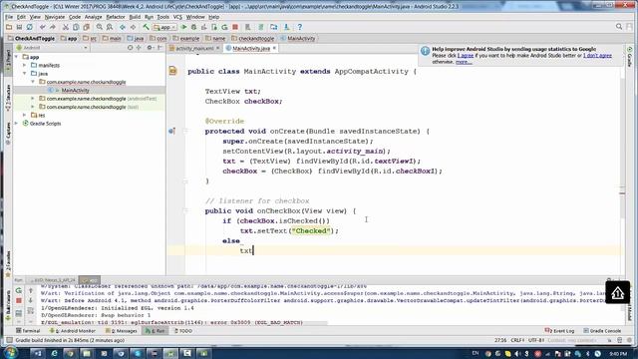Screen dimensions: 638x359
Task: Click the up arrow in Run panel
Action: pos(31,290)
